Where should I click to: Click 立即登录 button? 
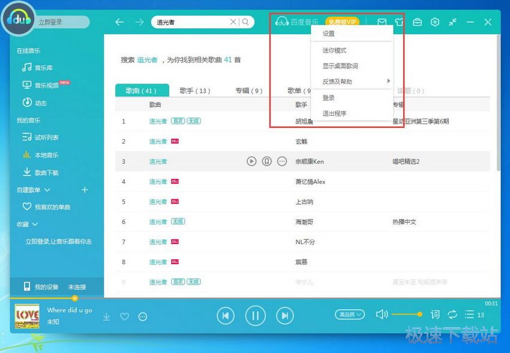point(50,22)
